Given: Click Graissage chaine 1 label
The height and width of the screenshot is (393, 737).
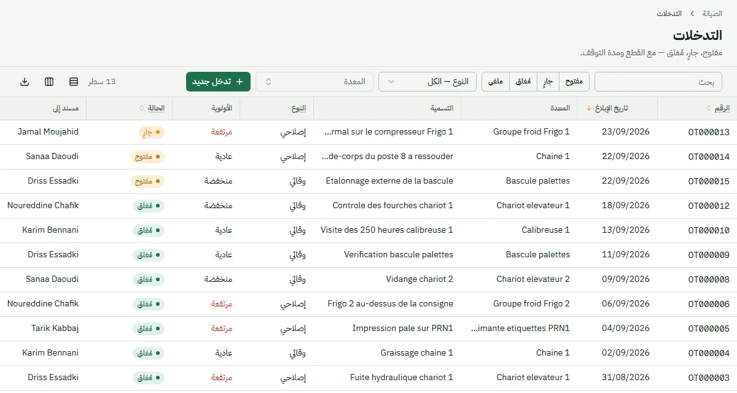Looking at the screenshot, I should click(x=416, y=353).
